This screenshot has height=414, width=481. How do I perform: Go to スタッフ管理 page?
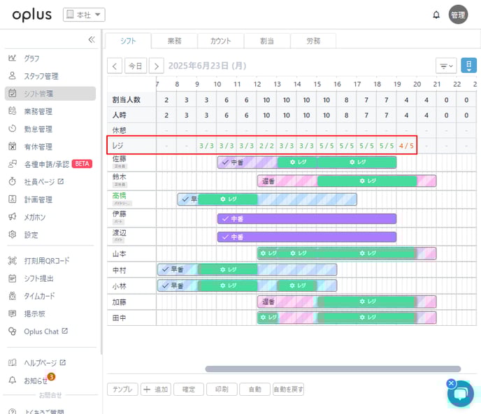[x=41, y=76]
